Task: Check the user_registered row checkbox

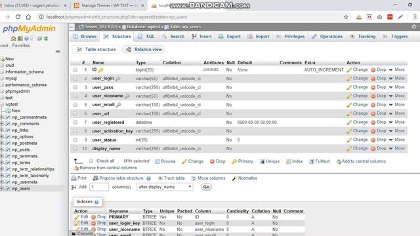Action: pos(75,123)
